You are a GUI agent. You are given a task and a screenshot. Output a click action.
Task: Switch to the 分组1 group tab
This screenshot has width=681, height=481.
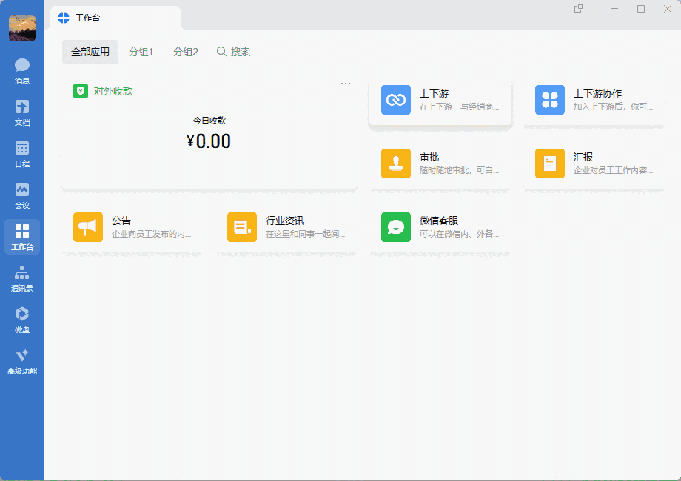click(141, 52)
